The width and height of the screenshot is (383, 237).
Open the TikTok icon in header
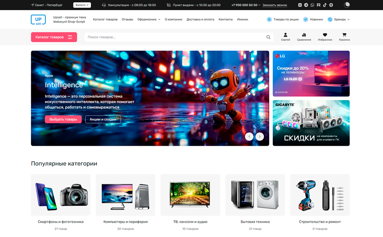click(325, 5)
